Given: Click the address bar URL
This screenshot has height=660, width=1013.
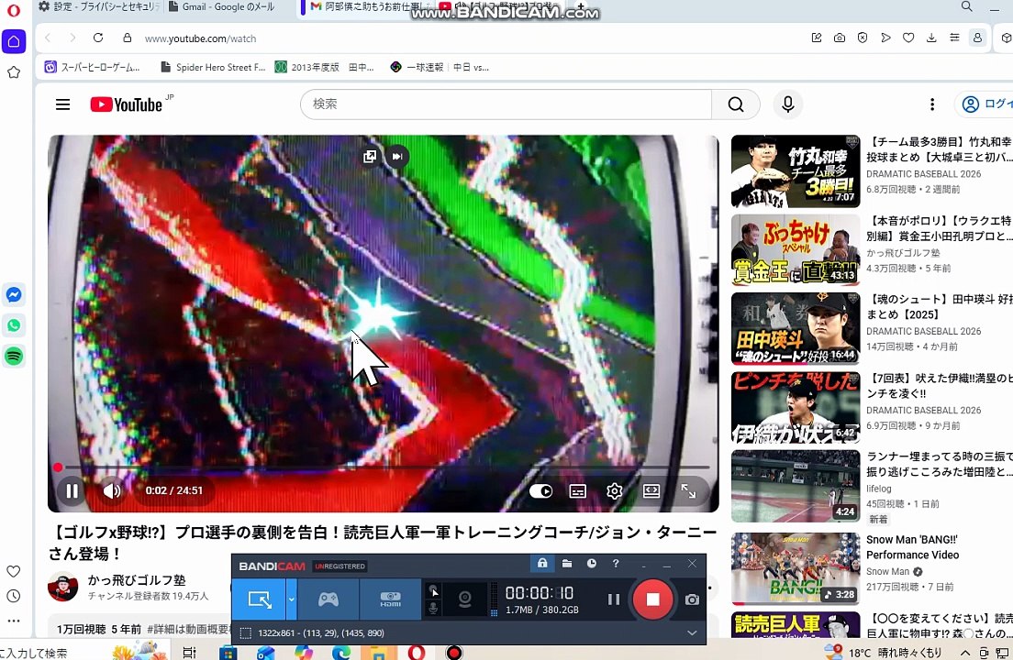Looking at the screenshot, I should [x=200, y=38].
